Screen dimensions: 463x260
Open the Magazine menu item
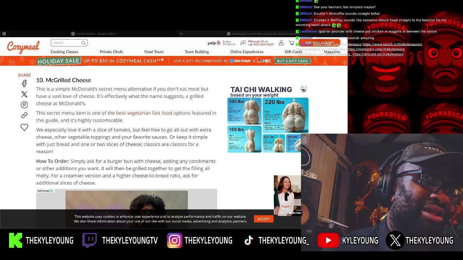point(332,52)
